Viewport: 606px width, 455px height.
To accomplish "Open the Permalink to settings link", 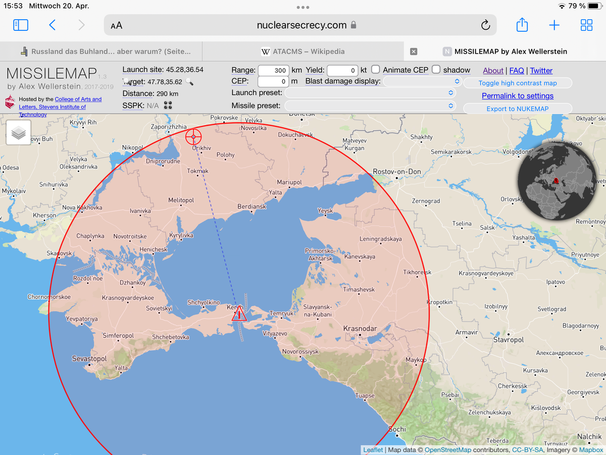I will tap(518, 96).
